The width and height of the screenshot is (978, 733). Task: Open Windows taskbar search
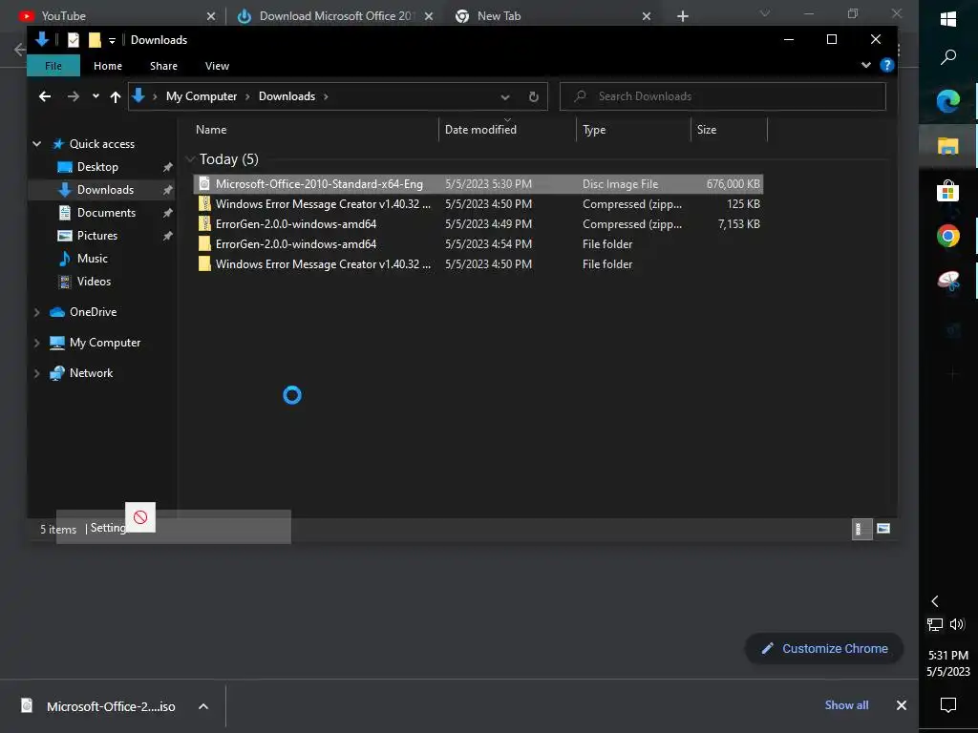(x=948, y=56)
